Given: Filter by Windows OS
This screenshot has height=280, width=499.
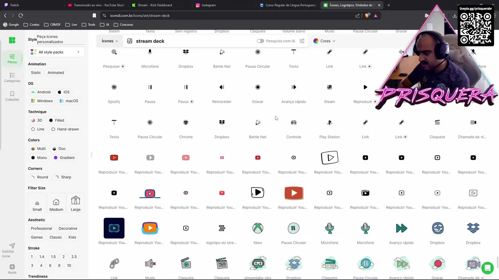Looking at the screenshot, I should pyautogui.click(x=42, y=101).
